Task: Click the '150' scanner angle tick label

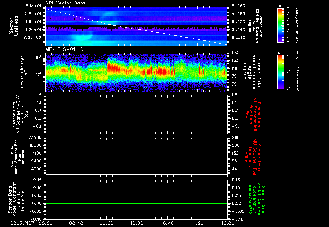Action: tap(235, 61)
